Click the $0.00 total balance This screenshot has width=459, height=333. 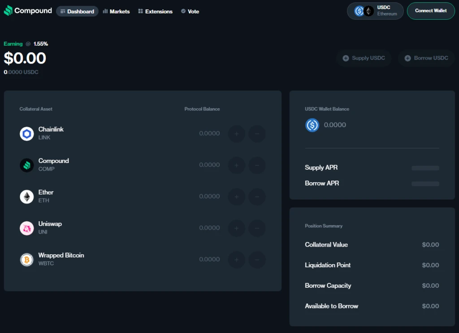pyautogui.click(x=25, y=58)
